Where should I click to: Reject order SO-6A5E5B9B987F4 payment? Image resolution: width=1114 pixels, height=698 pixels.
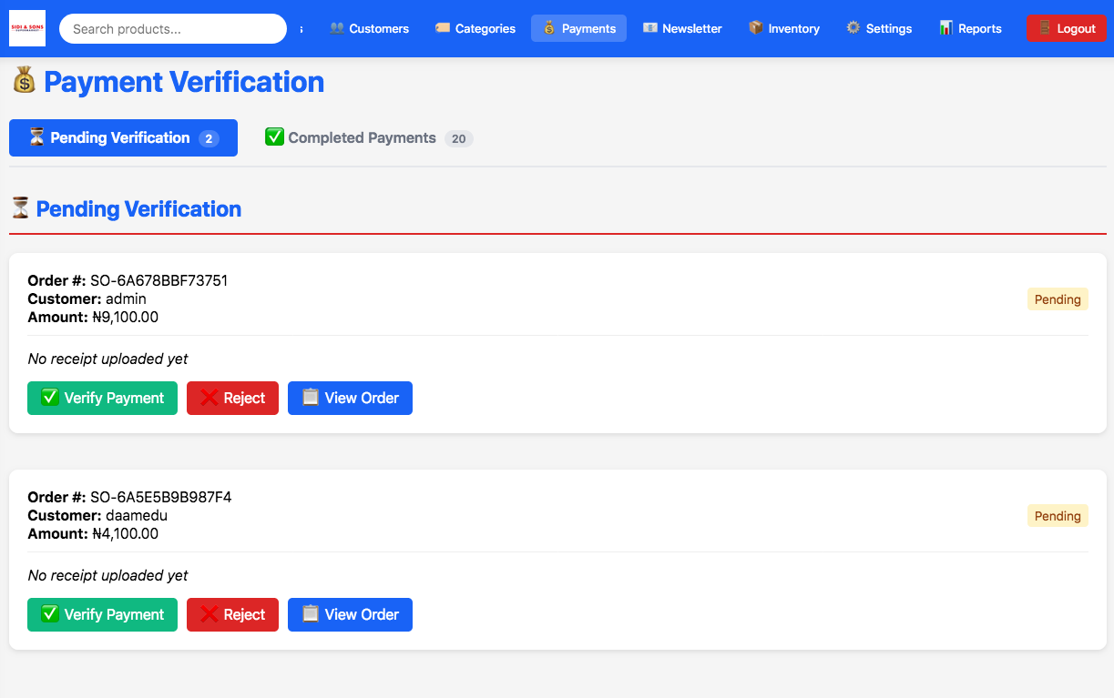tap(232, 614)
